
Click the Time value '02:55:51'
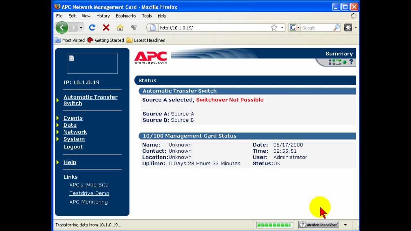tap(285, 151)
